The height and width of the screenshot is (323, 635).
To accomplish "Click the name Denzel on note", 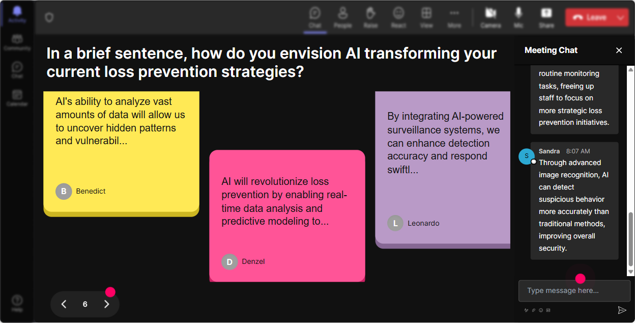I will pos(253,261).
